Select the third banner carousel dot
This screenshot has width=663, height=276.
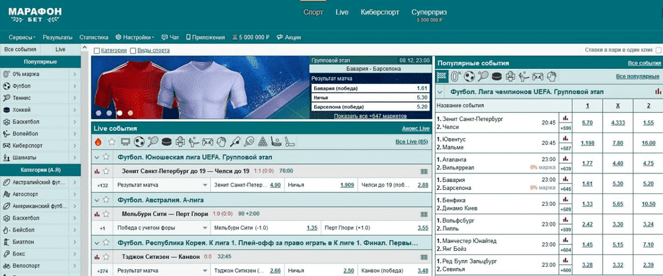click(x=119, y=113)
